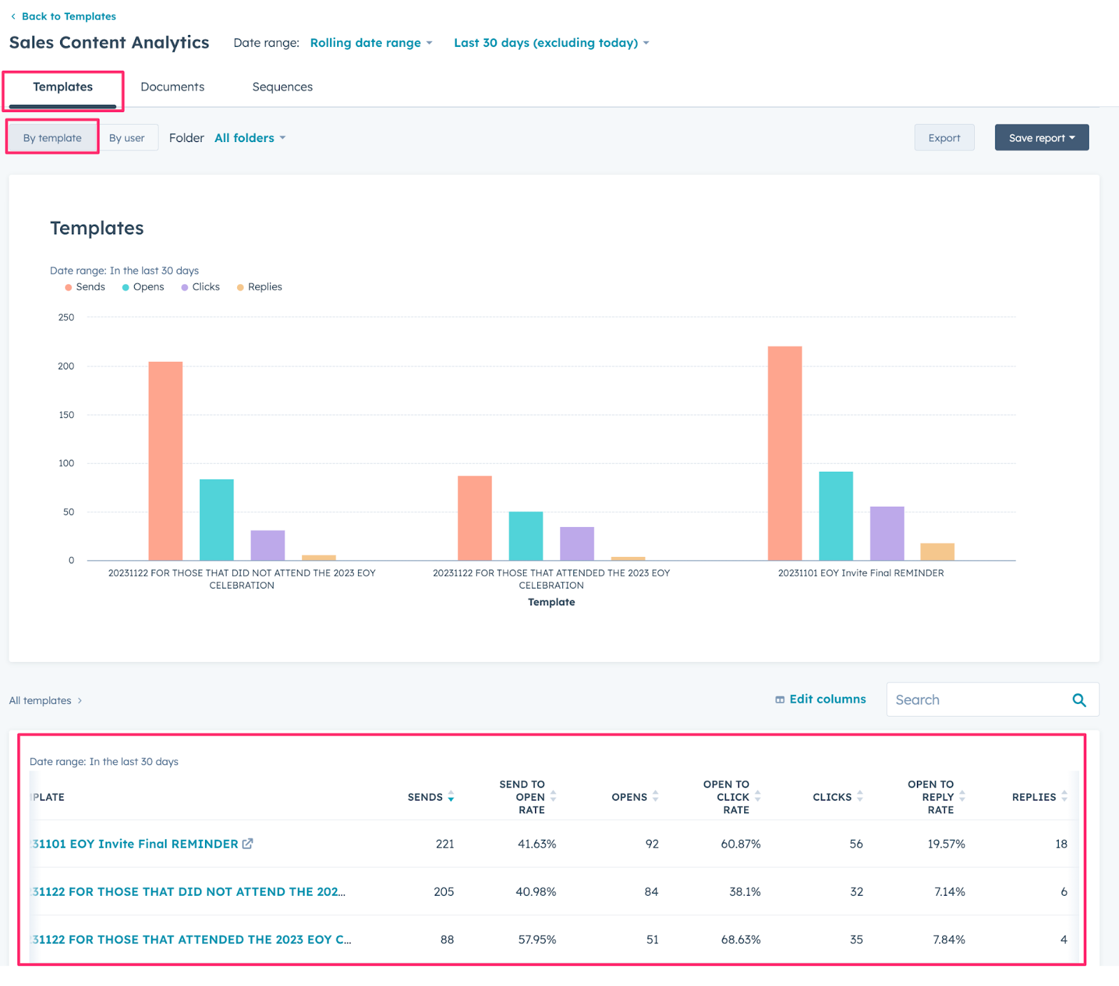Click the 19.57% reply rate cell
This screenshot has width=1119, height=986.
click(x=946, y=844)
